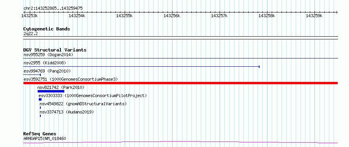Click the magenta ARHGAP15 gene track line

coord(180,142)
